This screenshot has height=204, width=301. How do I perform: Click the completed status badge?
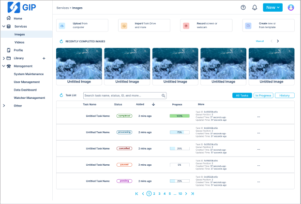click(x=124, y=116)
